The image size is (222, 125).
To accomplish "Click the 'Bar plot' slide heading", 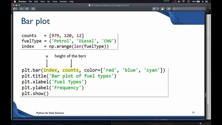I will click(x=35, y=21).
